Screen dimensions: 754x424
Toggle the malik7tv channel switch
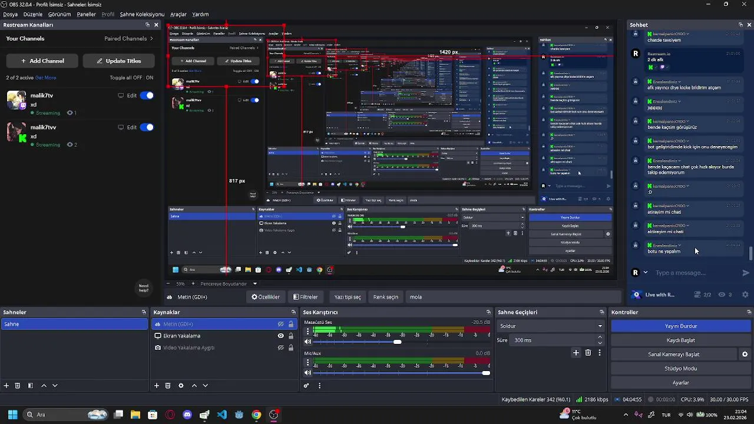147,95
